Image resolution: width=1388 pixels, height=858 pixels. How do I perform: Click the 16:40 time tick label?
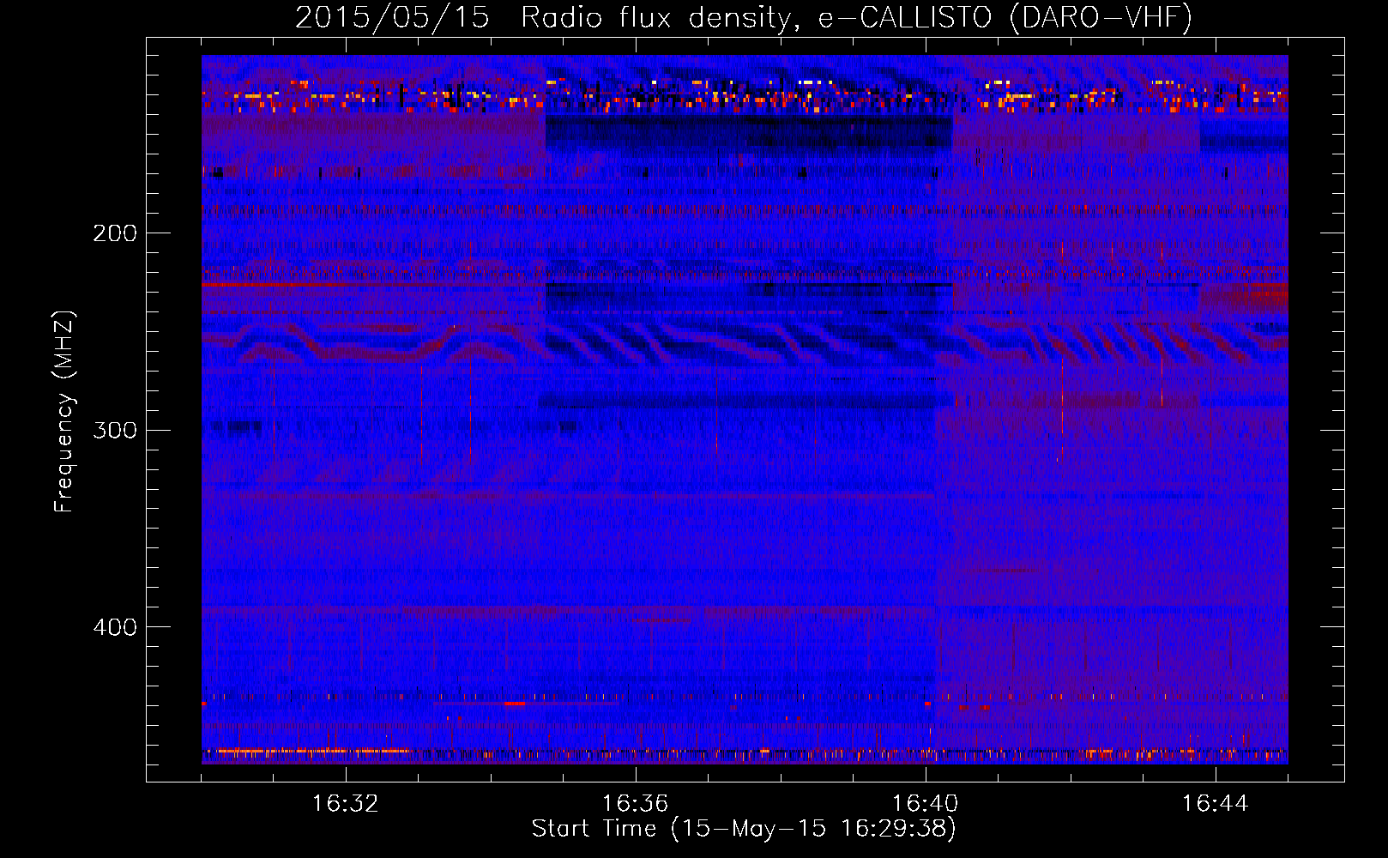click(x=925, y=804)
